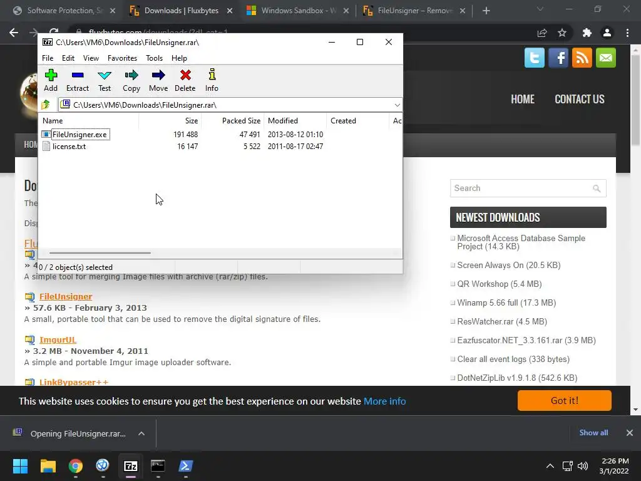Open the ImgurUL download link
Image resolution: width=641 pixels, height=481 pixels.
pos(58,340)
